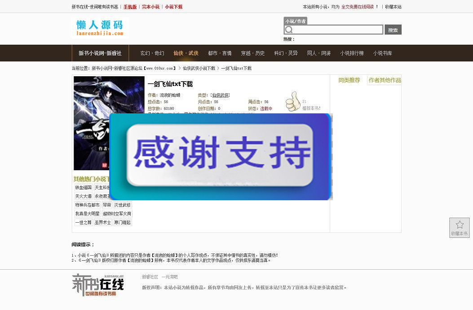Open the novel 铁血强国
The image size is (473, 310).
click(83, 188)
